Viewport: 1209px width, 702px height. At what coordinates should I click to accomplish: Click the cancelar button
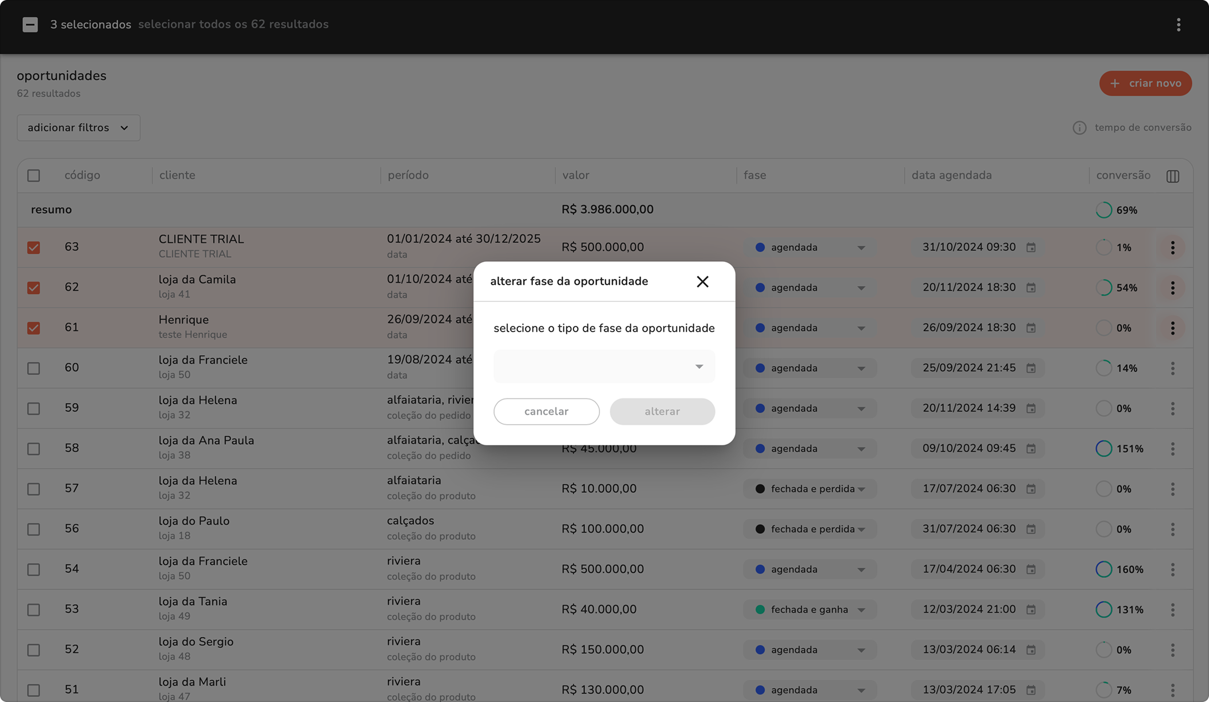pos(546,412)
